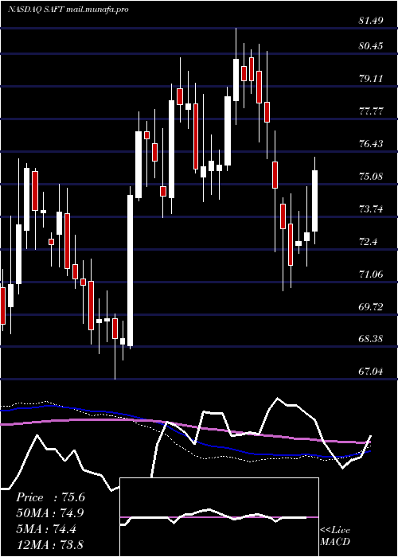Viewport: 398px width, 557px height.
Task: Select the 68.38 price axis label
Action: [x=371, y=339]
